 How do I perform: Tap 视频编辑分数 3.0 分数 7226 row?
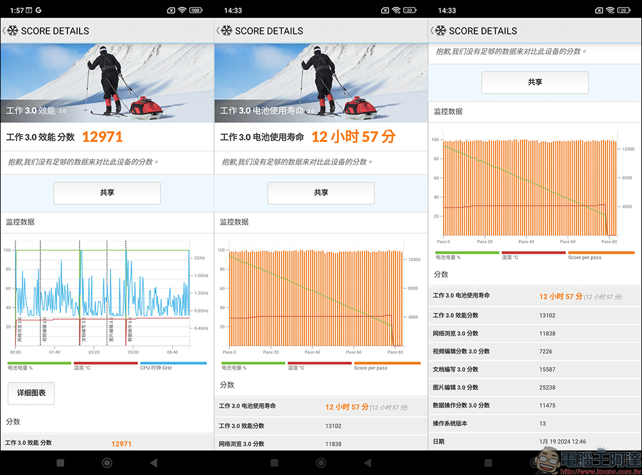pyautogui.click(x=535, y=351)
